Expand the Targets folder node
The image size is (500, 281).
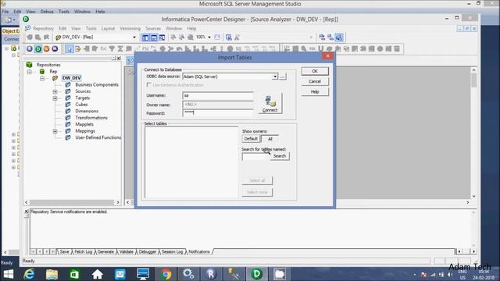[x=55, y=98]
